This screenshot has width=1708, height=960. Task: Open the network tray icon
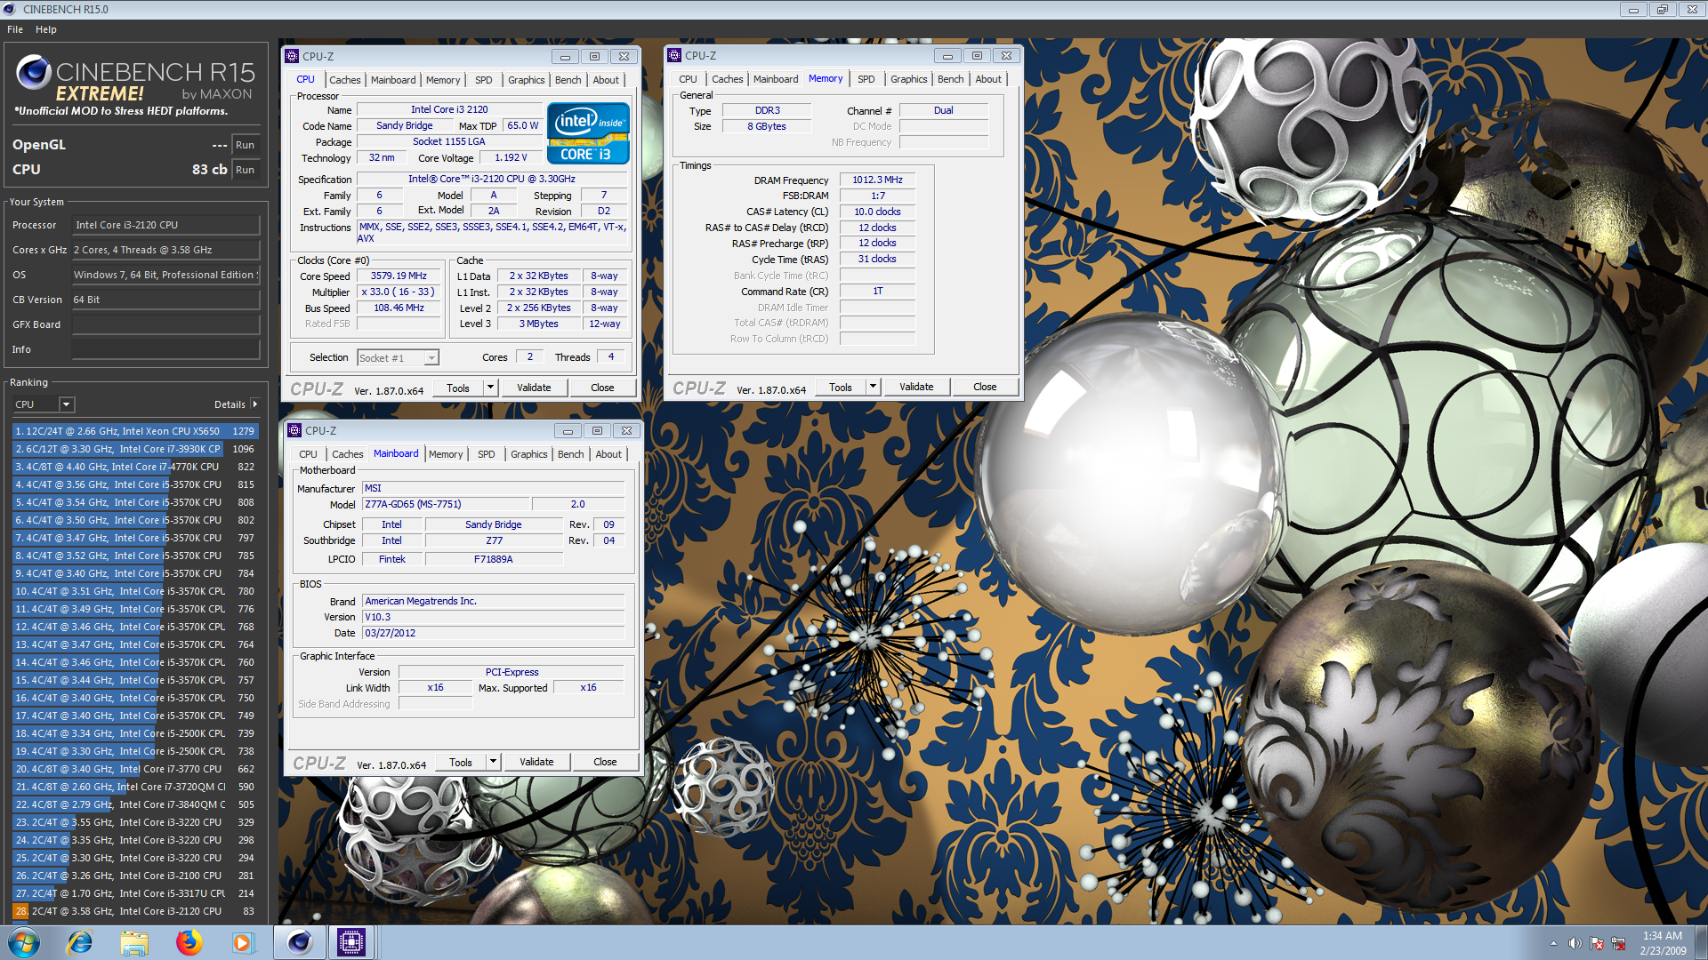(1618, 943)
